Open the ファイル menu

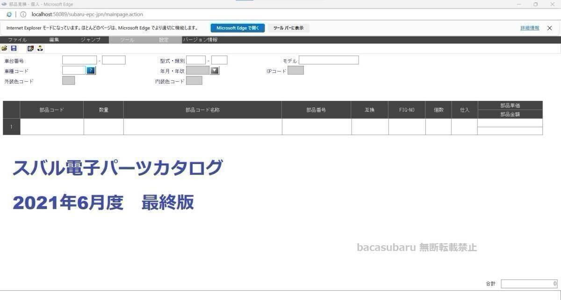coord(17,40)
